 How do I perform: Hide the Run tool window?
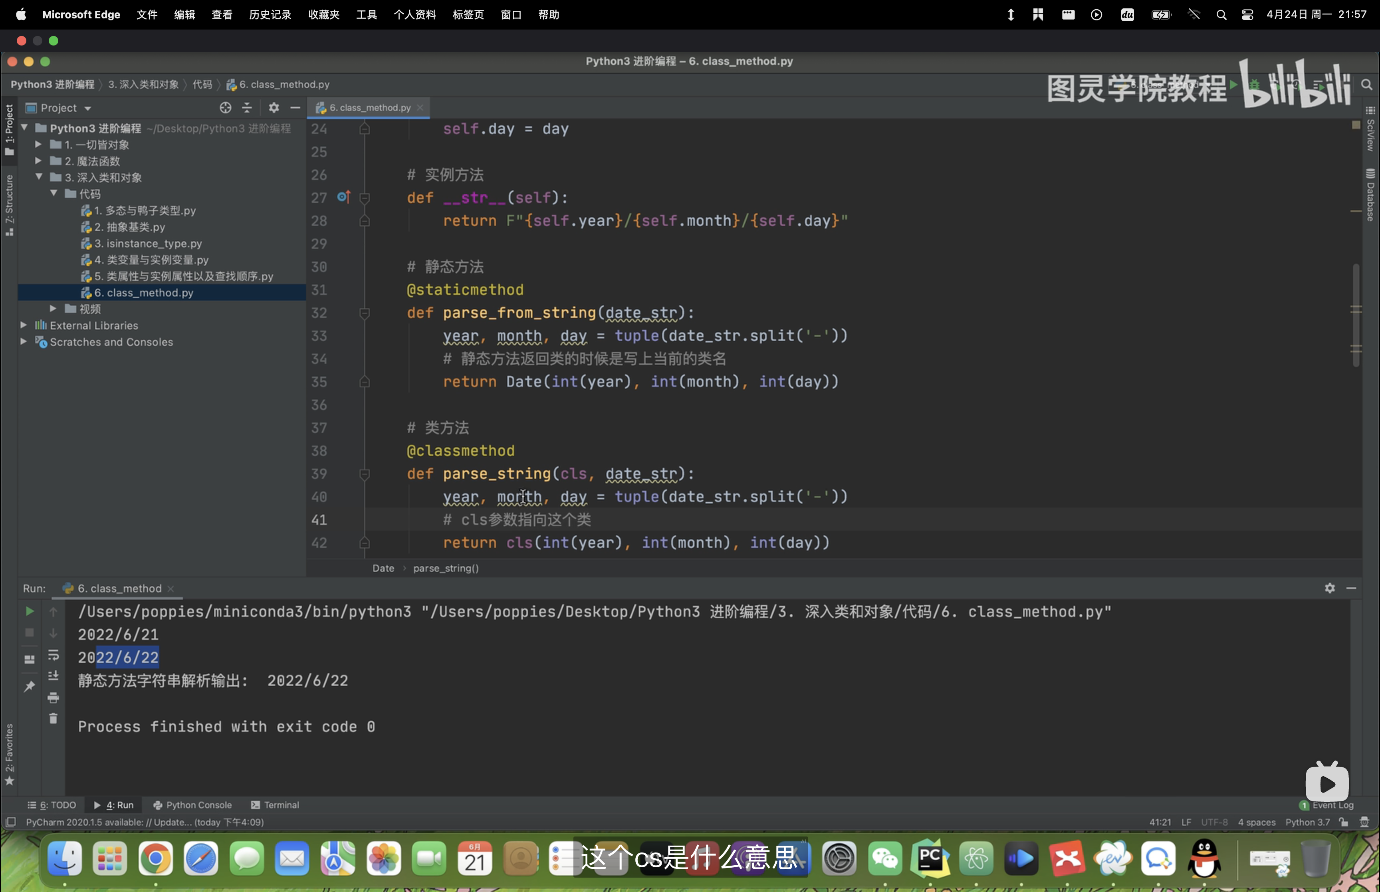[1351, 588]
